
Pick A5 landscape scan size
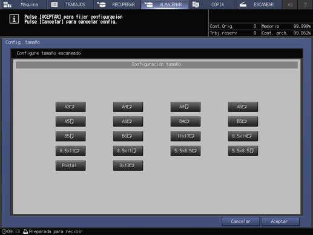pyautogui.click(x=243, y=107)
